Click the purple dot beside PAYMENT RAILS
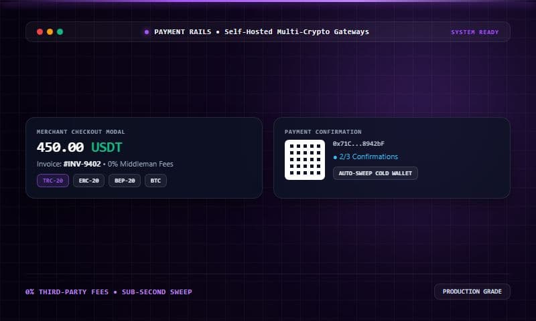 [147, 32]
